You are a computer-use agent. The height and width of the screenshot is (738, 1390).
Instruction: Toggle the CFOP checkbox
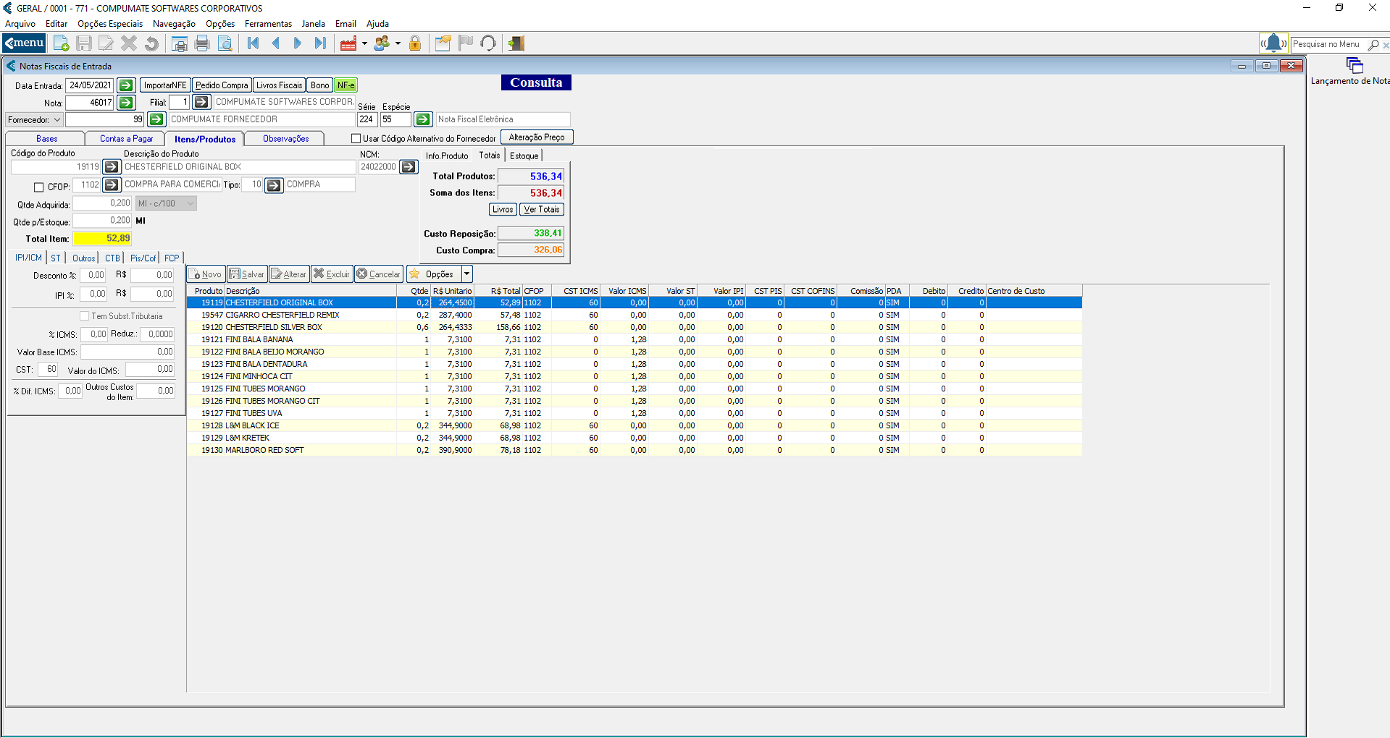click(x=39, y=187)
